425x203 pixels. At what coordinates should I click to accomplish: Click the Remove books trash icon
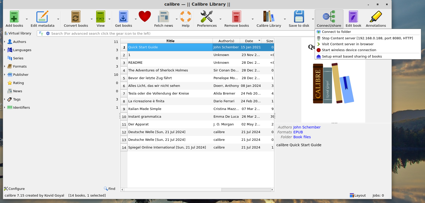click(236, 17)
